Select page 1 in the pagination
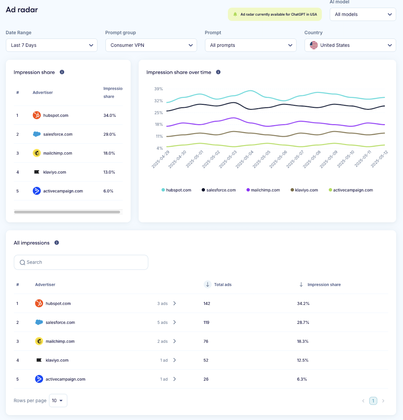 coord(373,401)
